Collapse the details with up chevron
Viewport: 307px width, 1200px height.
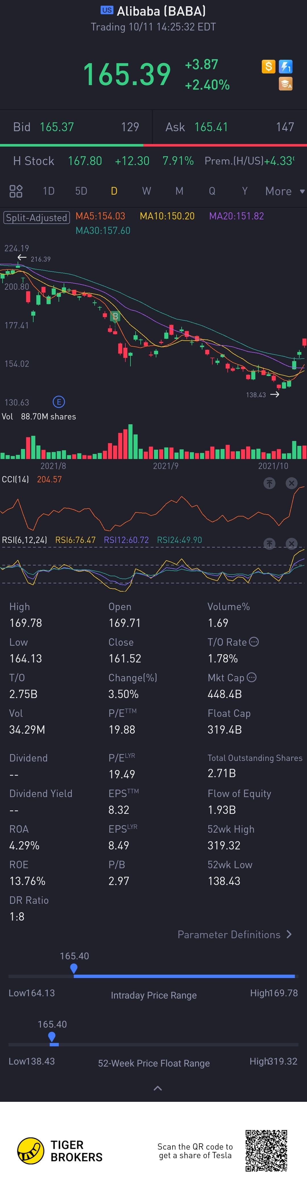[158, 1088]
